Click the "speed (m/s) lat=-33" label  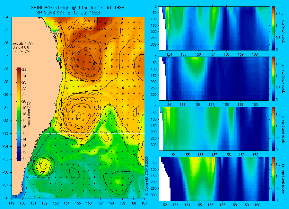(284, 179)
